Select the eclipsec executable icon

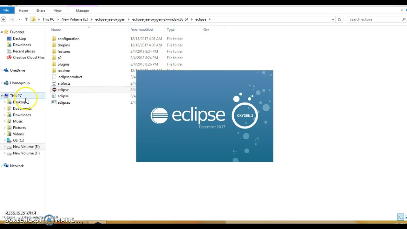54,102
